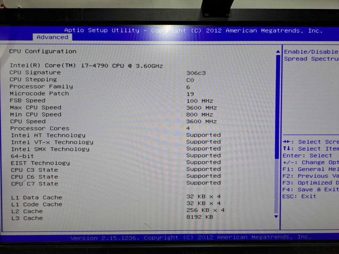The height and width of the screenshot is (254, 339).
Task: Click the CPU C3 State label
Action: (x=35, y=170)
